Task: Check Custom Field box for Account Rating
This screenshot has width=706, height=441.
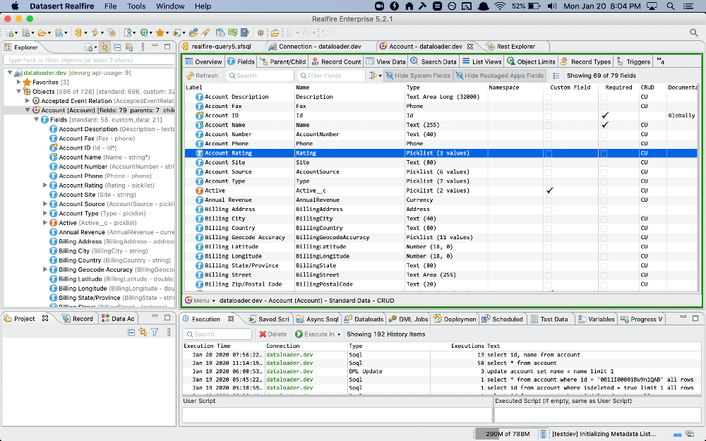Action: (x=549, y=153)
